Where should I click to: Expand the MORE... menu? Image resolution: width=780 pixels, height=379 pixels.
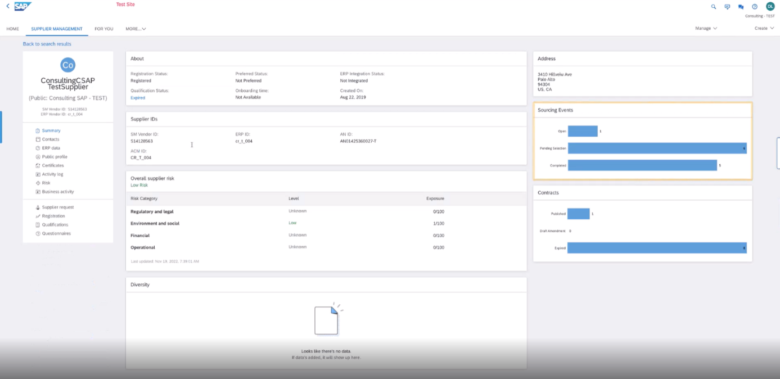tap(136, 29)
